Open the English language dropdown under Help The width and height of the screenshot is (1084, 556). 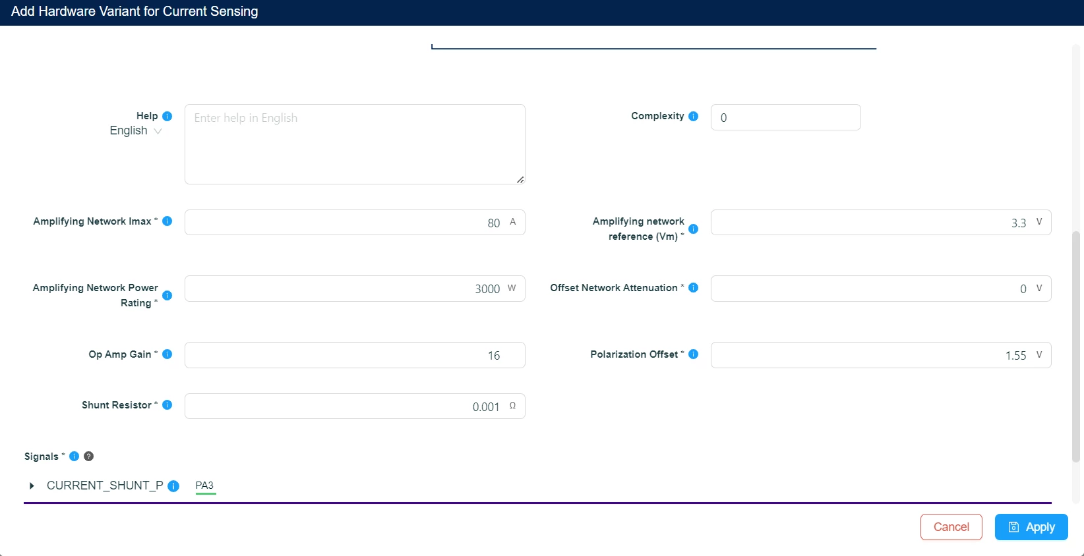pos(136,130)
